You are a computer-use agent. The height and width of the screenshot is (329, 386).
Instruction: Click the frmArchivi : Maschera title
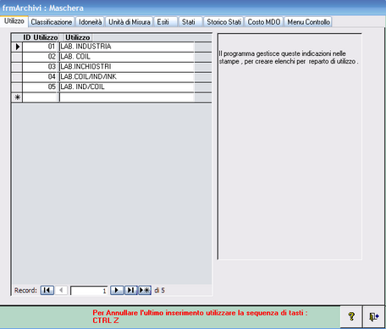pos(43,8)
